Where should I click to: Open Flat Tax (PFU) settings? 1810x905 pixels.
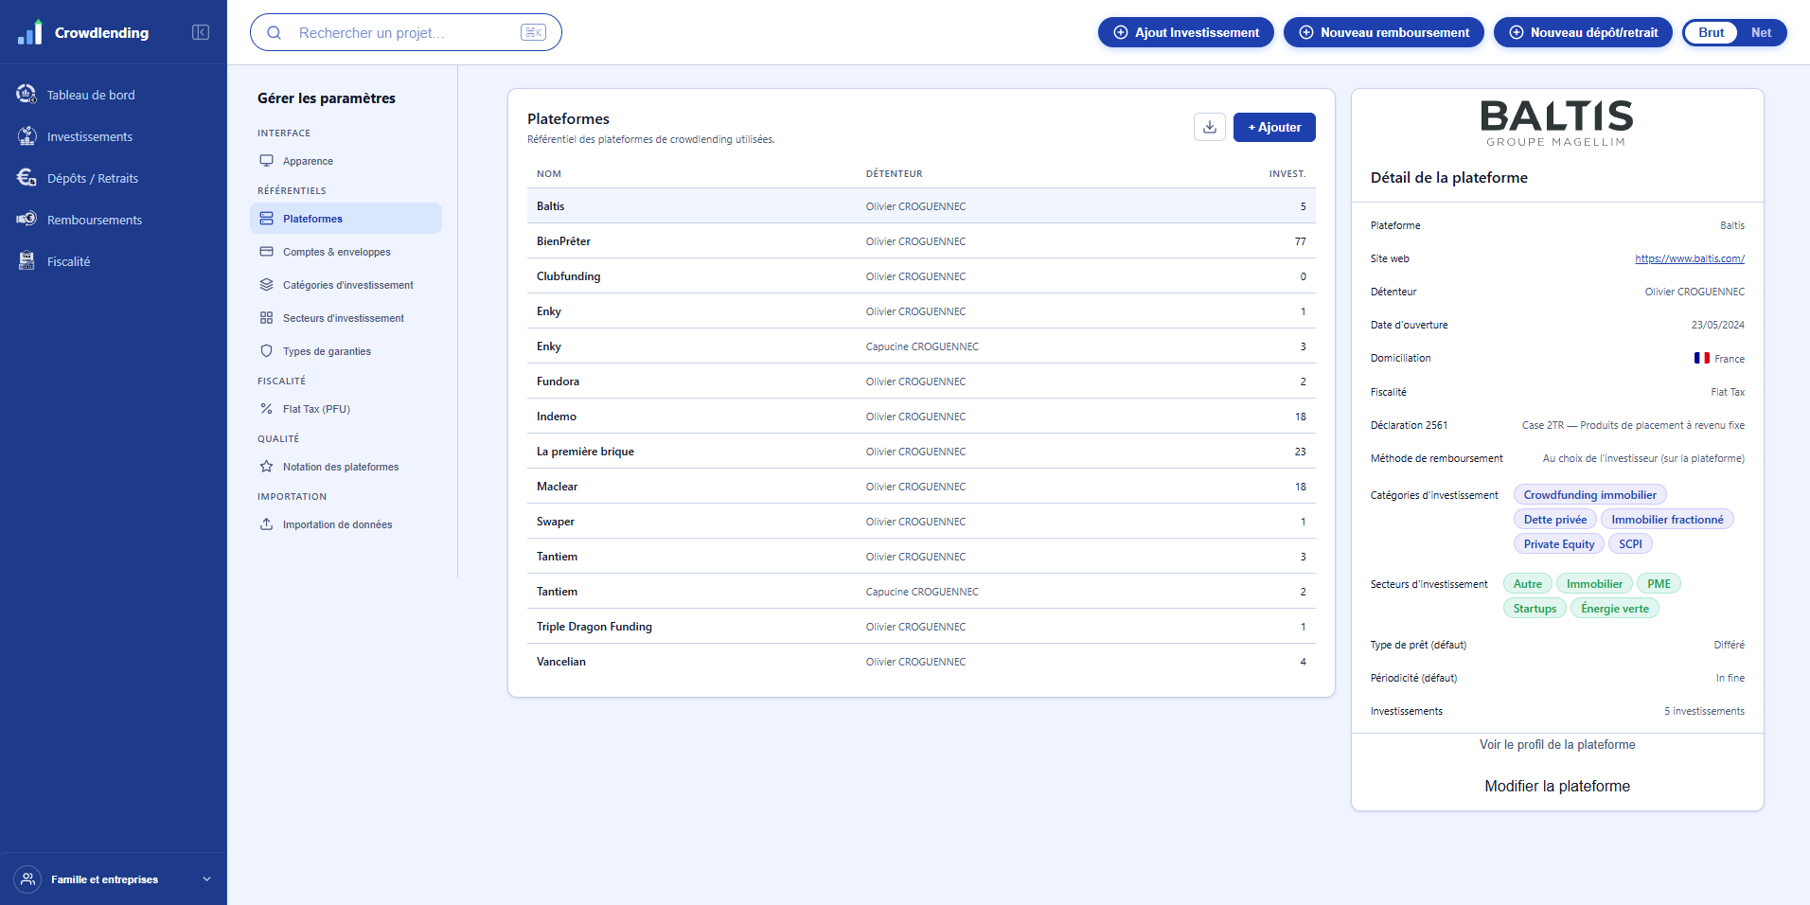[346, 409]
